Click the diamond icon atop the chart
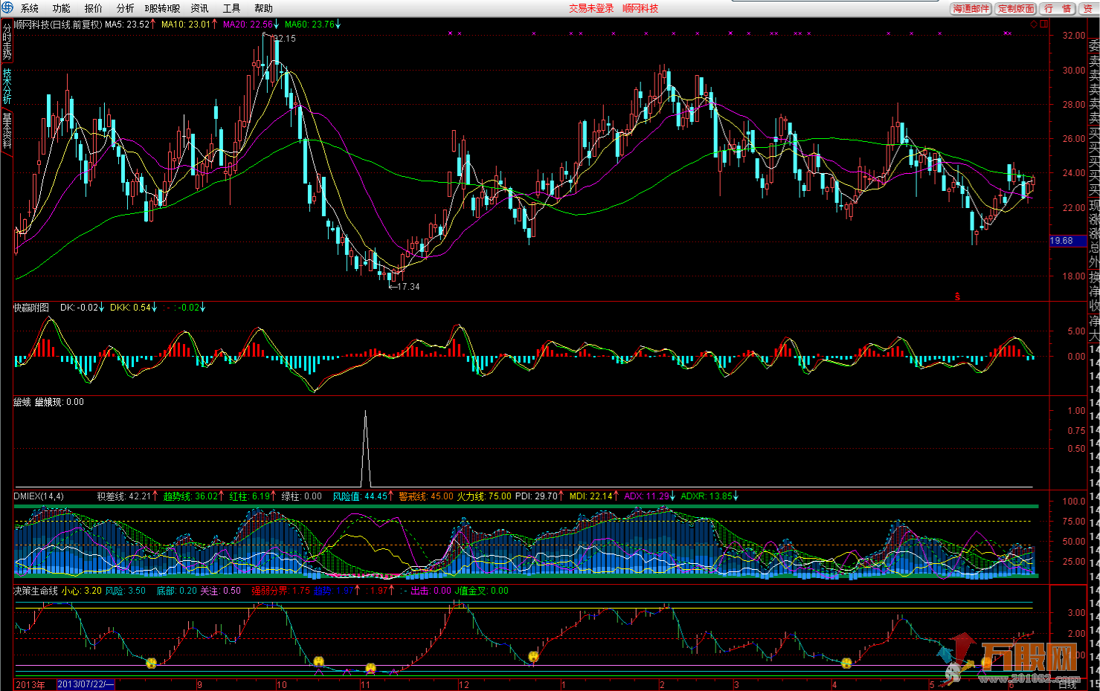The width and height of the screenshot is (1100, 691). [x=1034, y=25]
